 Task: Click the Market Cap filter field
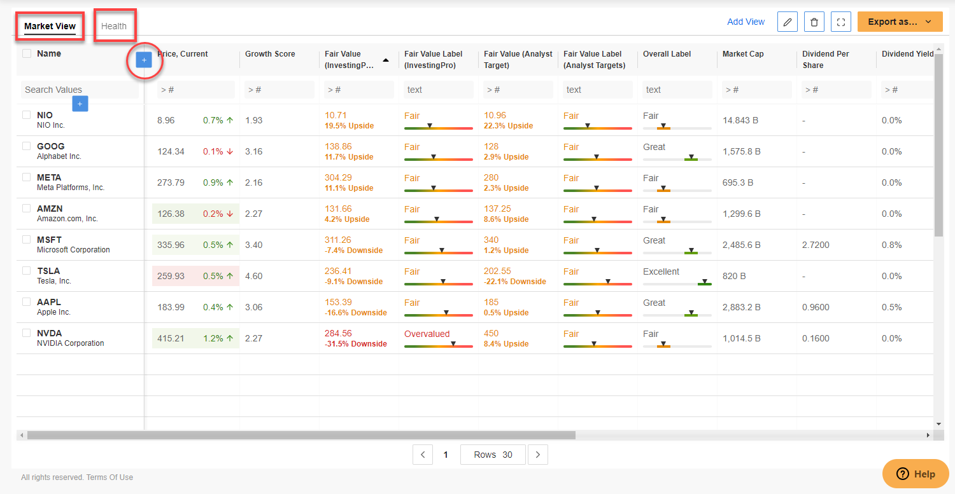point(757,90)
